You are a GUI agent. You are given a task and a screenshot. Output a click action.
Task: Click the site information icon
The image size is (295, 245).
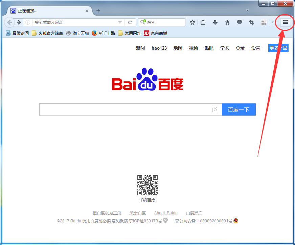click(x=28, y=22)
